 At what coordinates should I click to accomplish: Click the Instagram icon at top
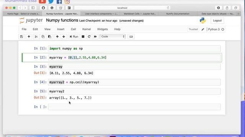click(x=67, y=2)
